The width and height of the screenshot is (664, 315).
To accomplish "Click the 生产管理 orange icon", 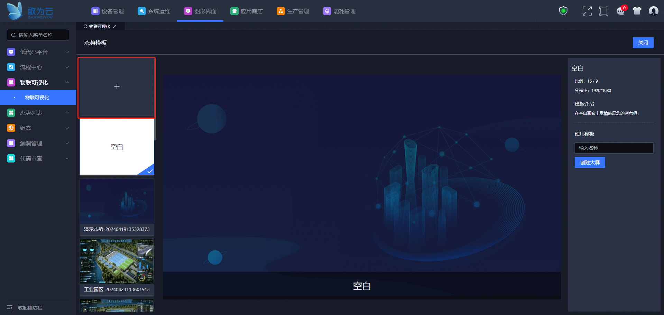I will point(280,11).
